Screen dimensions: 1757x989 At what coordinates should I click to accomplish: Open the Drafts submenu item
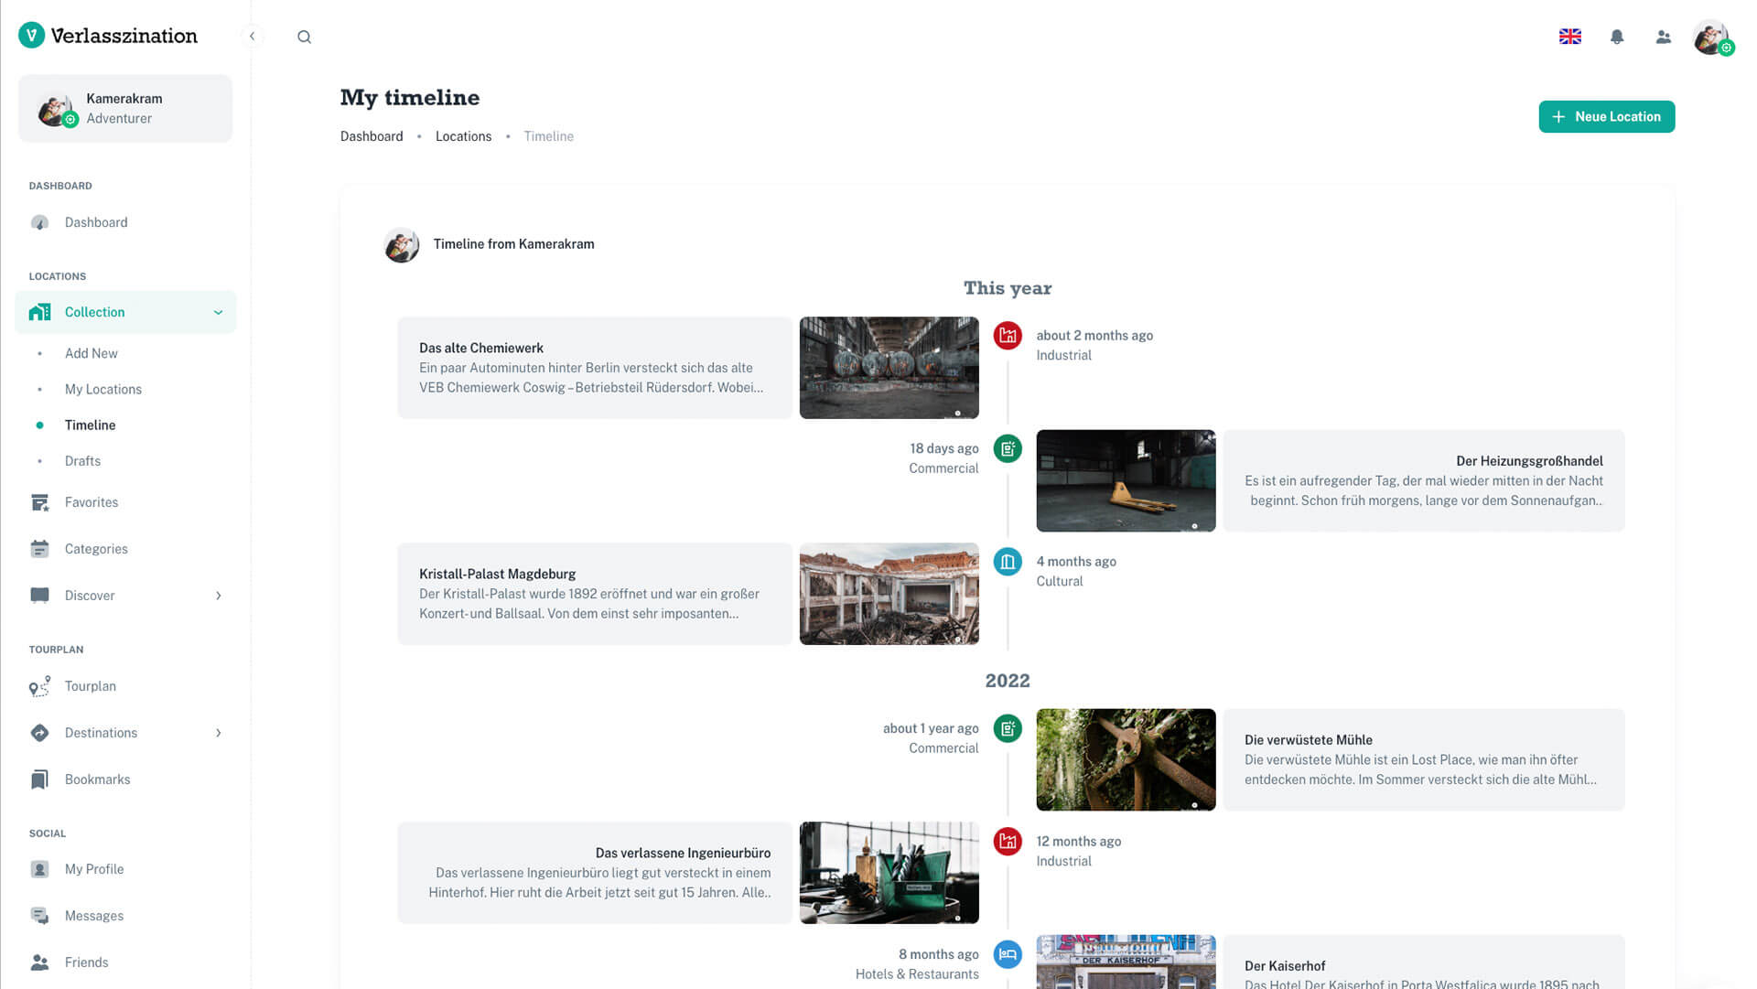(82, 461)
